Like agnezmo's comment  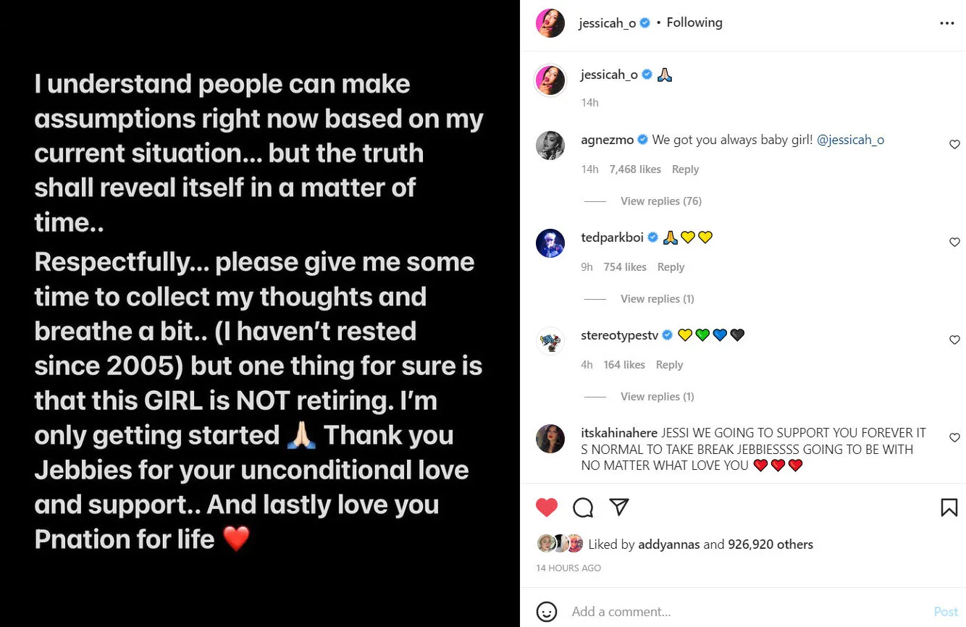[x=954, y=145]
